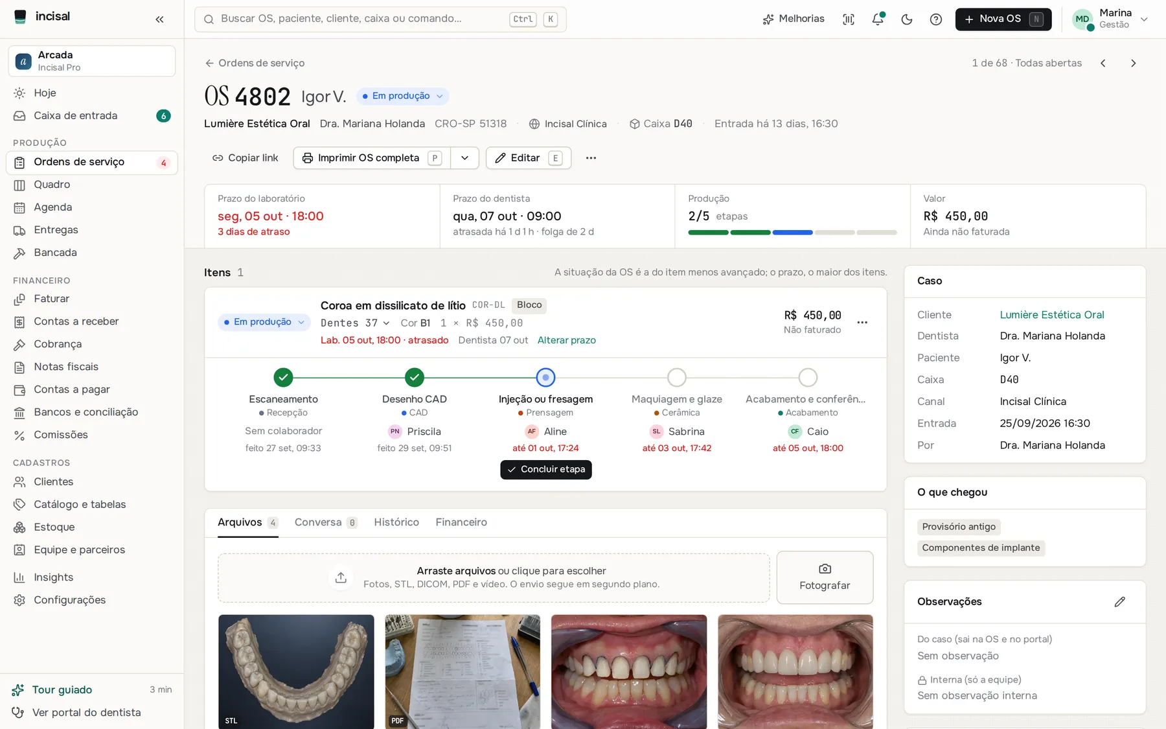Image resolution: width=1166 pixels, height=729 pixels.
Task: Click Editar order button
Action: 529,158
